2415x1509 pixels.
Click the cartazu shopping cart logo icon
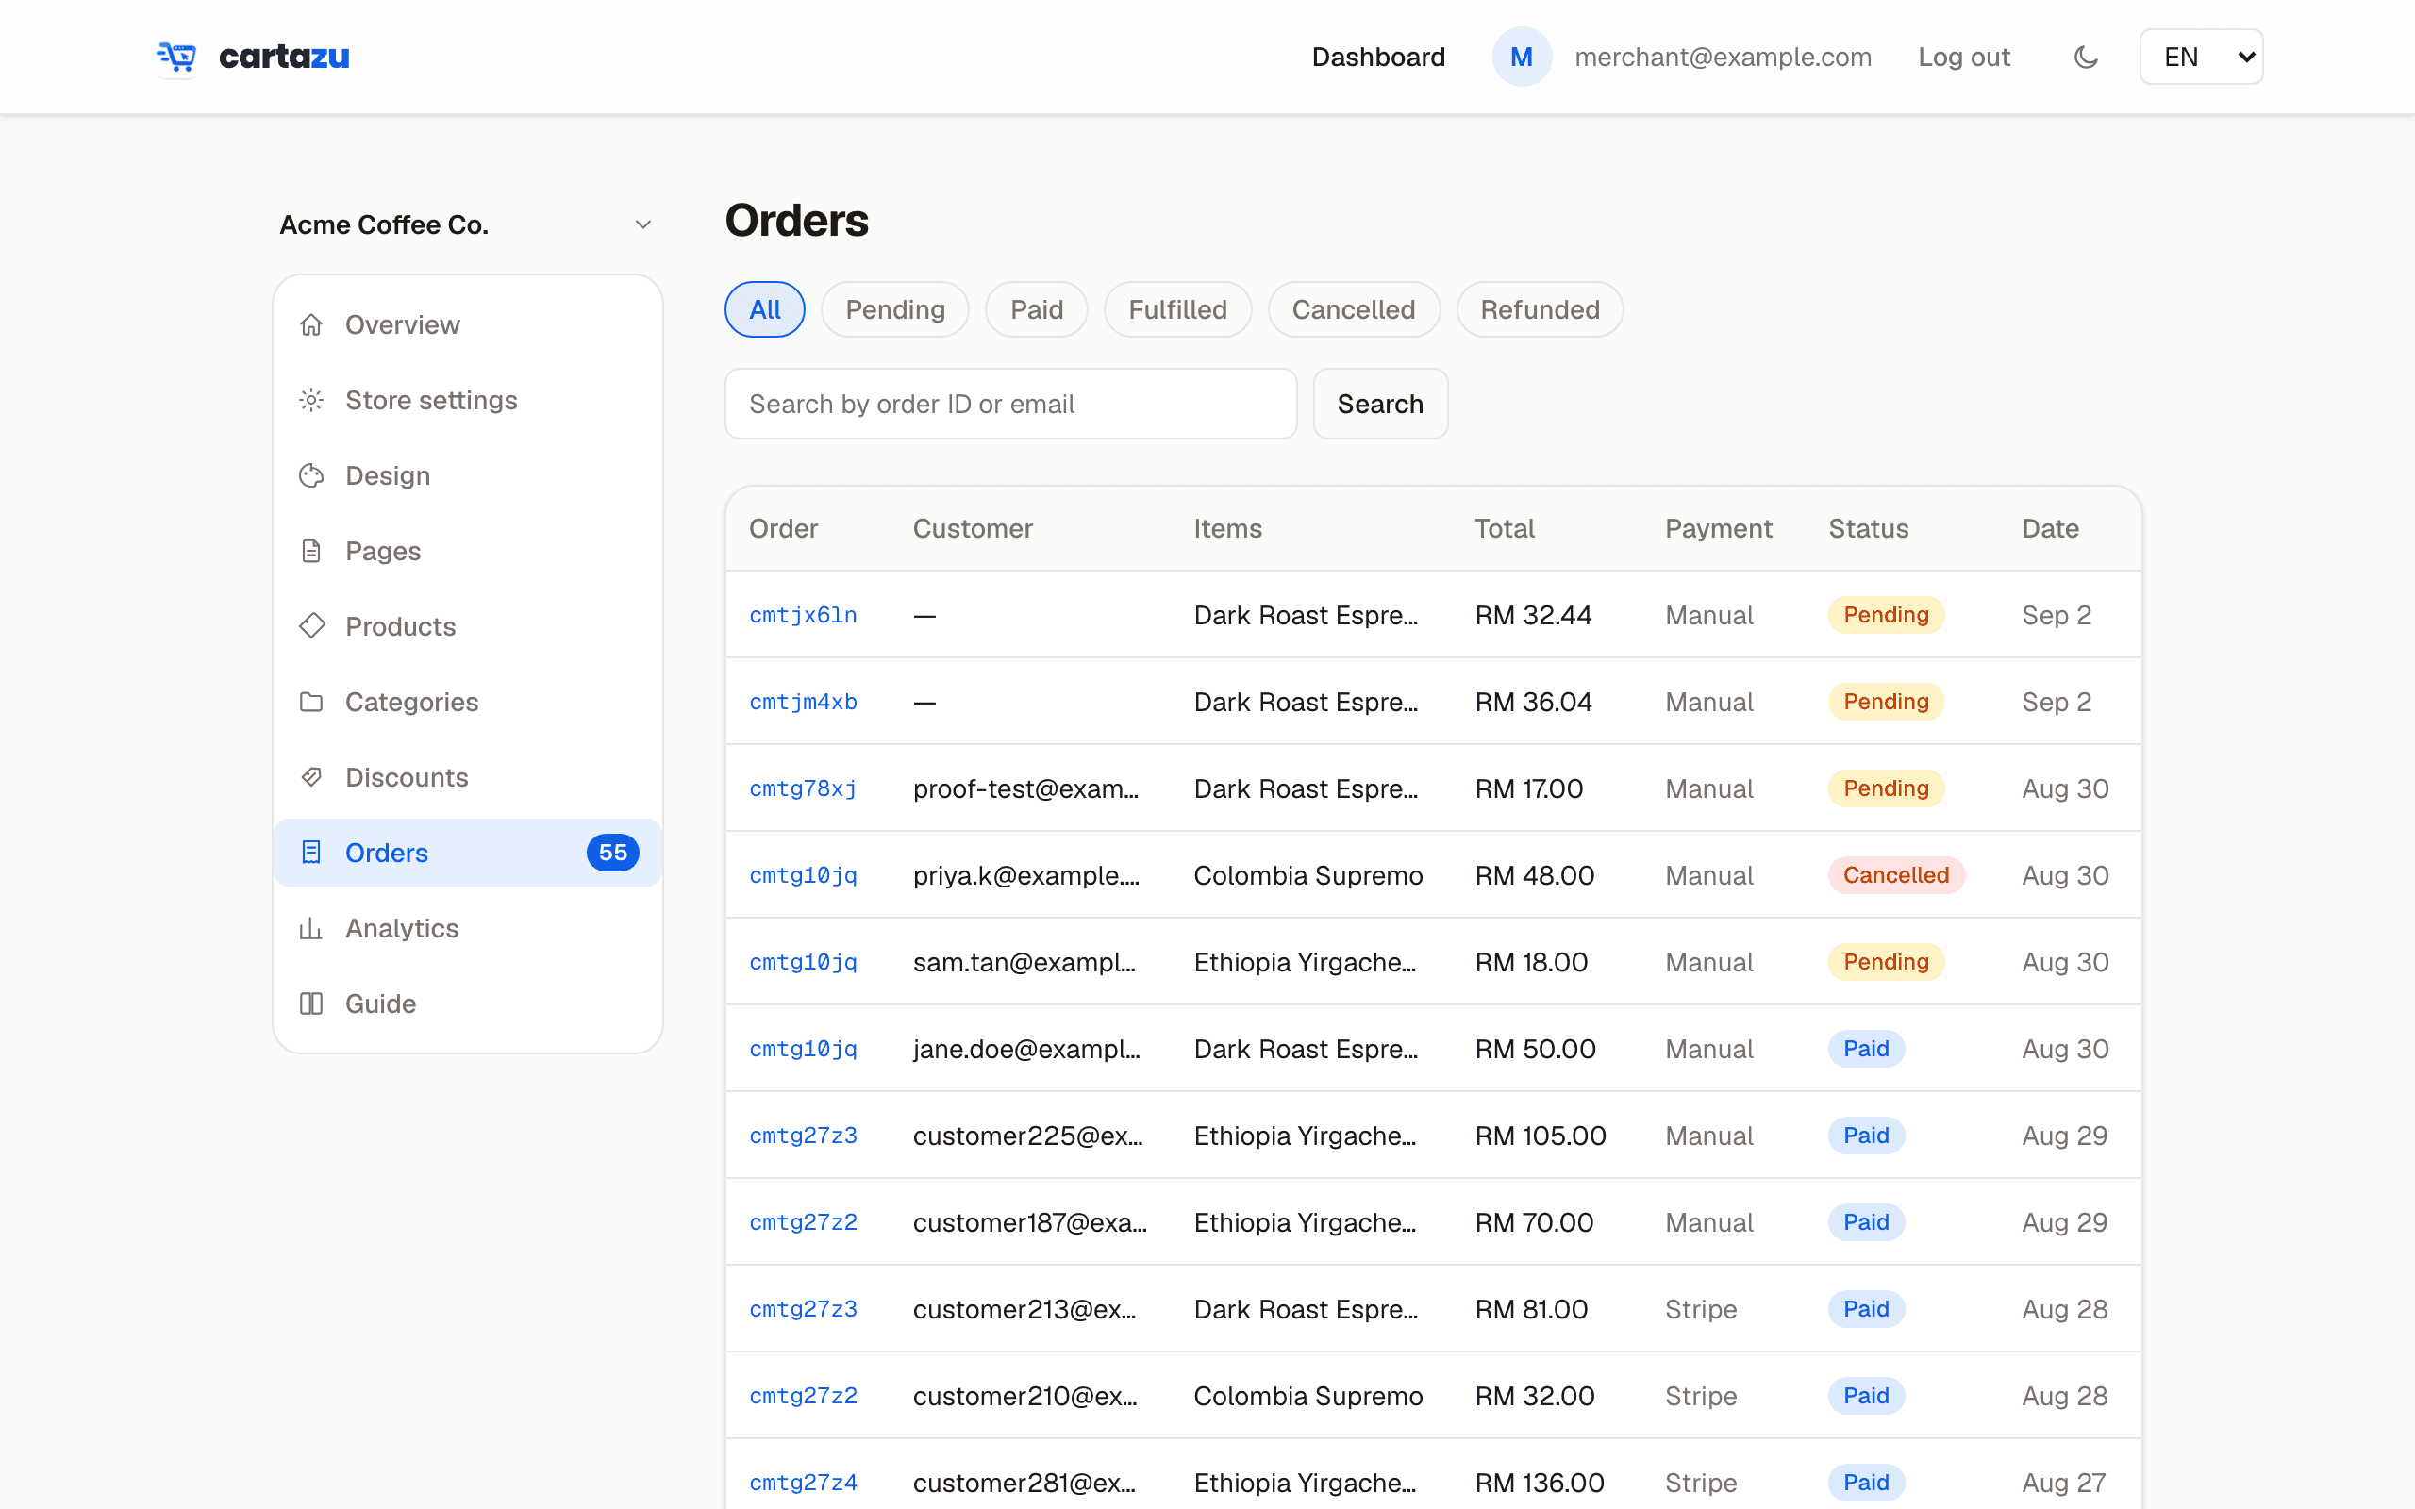(176, 57)
